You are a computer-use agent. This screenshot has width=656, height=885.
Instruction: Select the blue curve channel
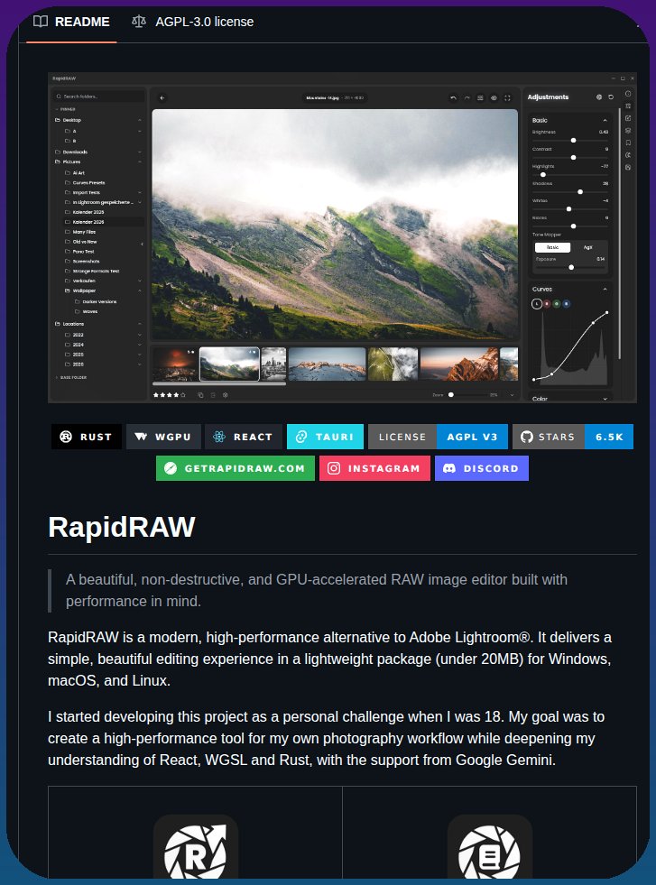567,304
